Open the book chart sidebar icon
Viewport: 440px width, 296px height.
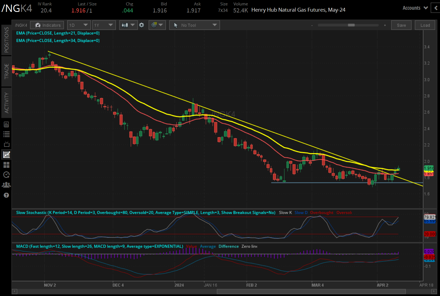[6, 124]
